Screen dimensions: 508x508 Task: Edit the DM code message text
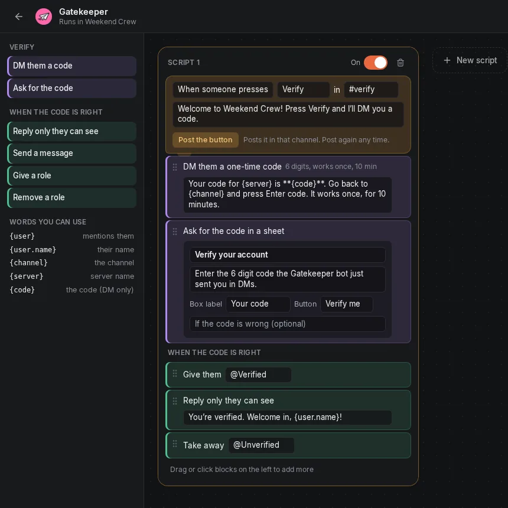click(x=287, y=194)
